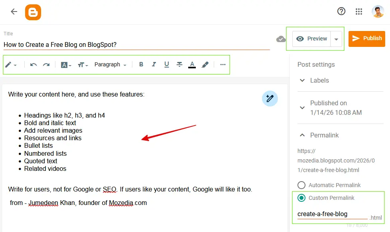Click the Preview button
390x232 pixels.
(311, 39)
